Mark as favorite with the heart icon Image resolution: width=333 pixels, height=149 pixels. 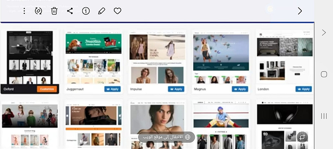118,11
